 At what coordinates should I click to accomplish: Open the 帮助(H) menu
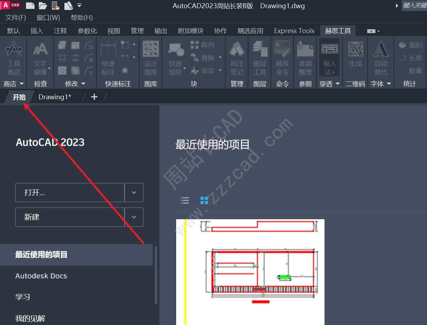tap(82, 17)
